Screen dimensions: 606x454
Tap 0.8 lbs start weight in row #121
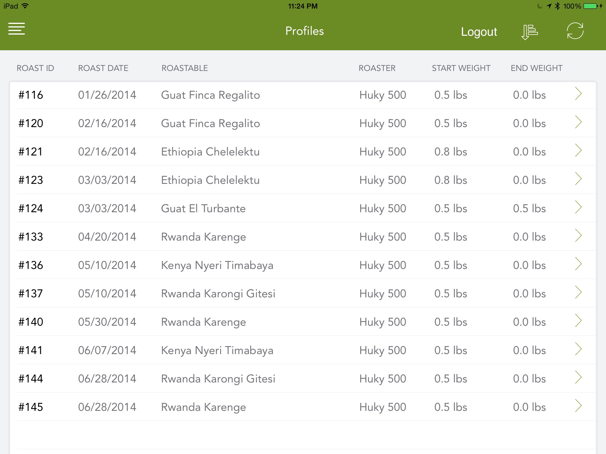click(x=451, y=152)
